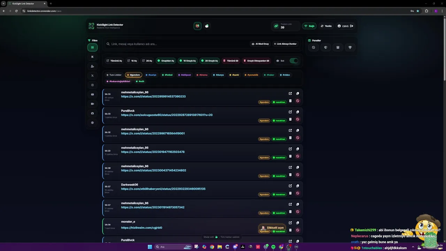Toggle AI Mod Onay
Screen dimensions: 446x251
[260, 44]
